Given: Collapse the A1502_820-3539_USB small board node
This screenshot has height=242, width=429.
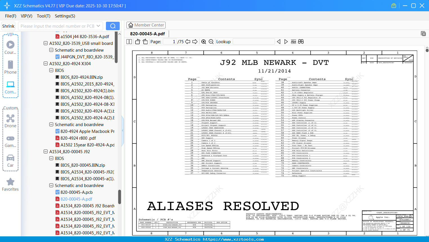Looking at the screenshot, I should 46,43.
